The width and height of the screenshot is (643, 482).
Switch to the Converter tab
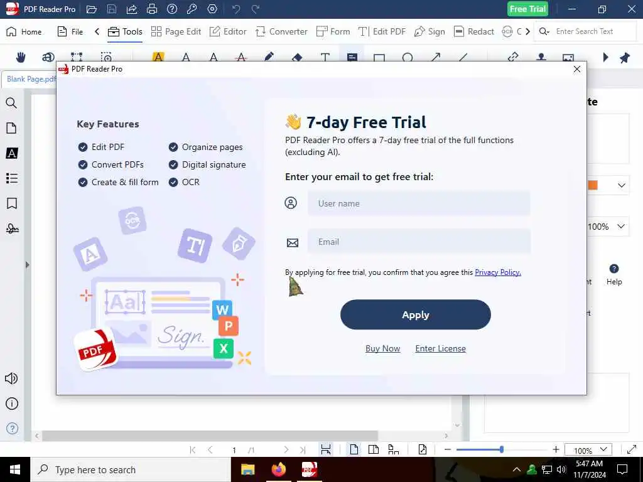pyautogui.click(x=281, y=31)
